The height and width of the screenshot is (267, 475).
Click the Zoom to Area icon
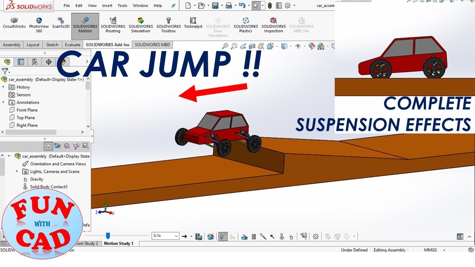tap(234, 46)
